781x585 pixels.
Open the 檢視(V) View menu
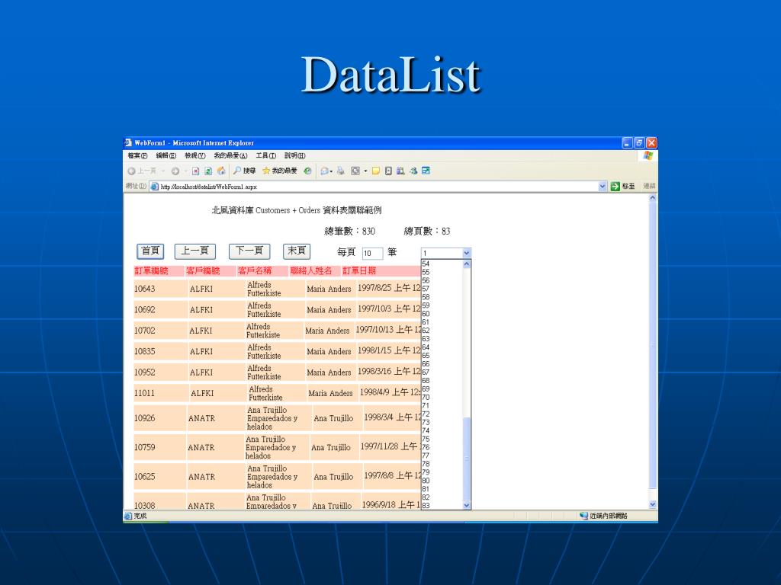(x=194, y=155)
